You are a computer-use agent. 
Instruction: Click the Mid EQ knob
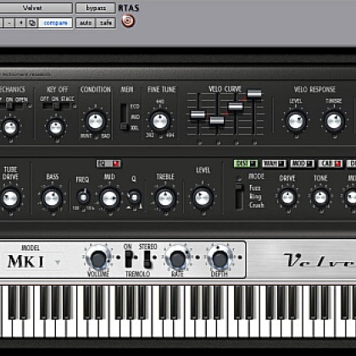(109, 198)
